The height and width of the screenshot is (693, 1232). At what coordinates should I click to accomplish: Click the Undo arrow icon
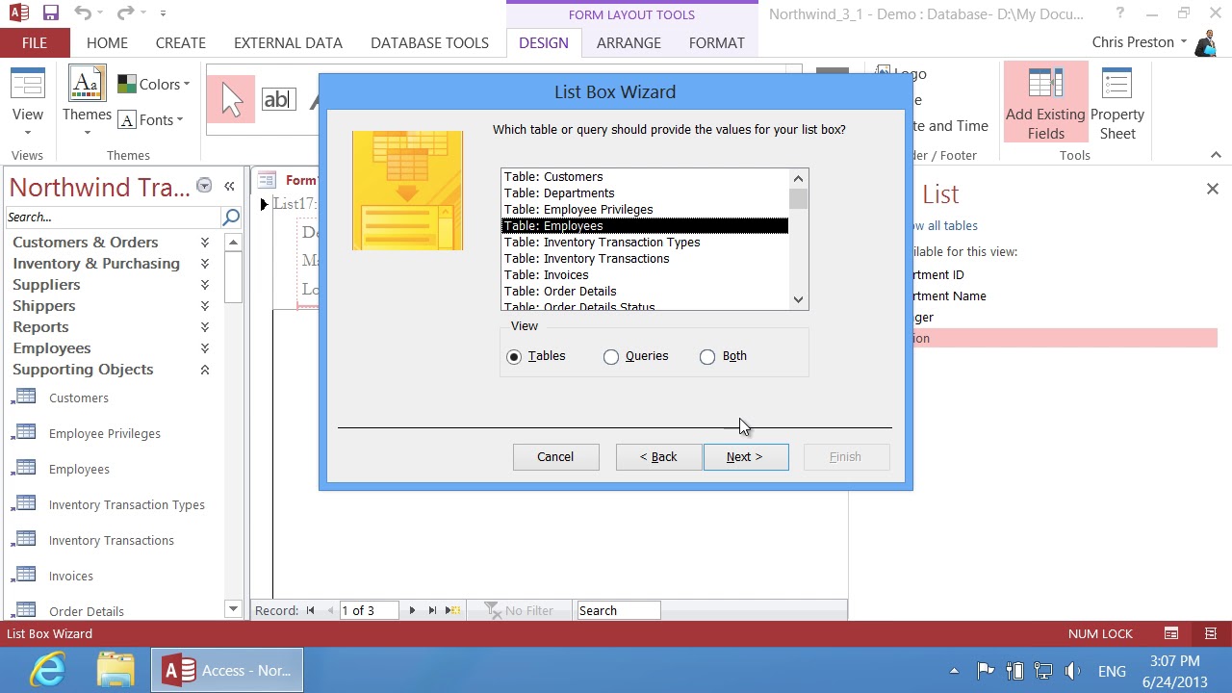click(83, 13)
